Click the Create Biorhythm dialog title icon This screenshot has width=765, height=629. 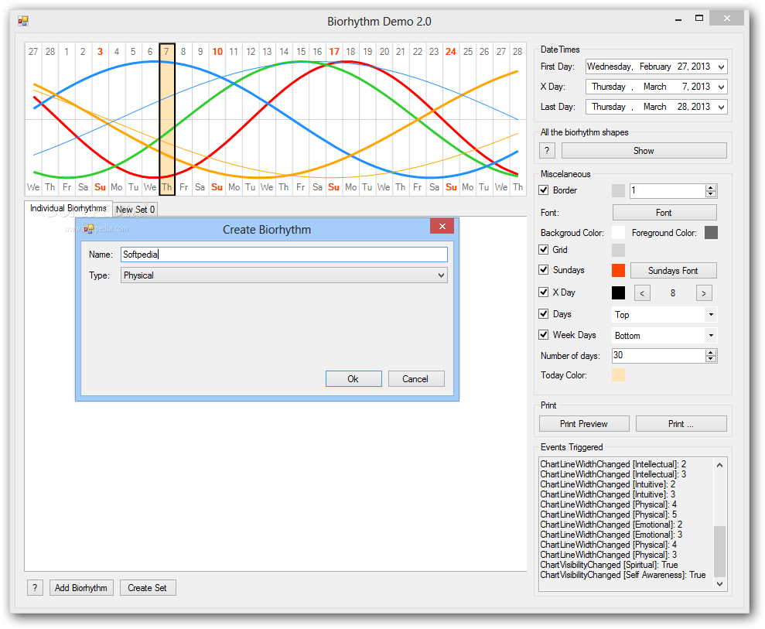(x=88, y=229)
